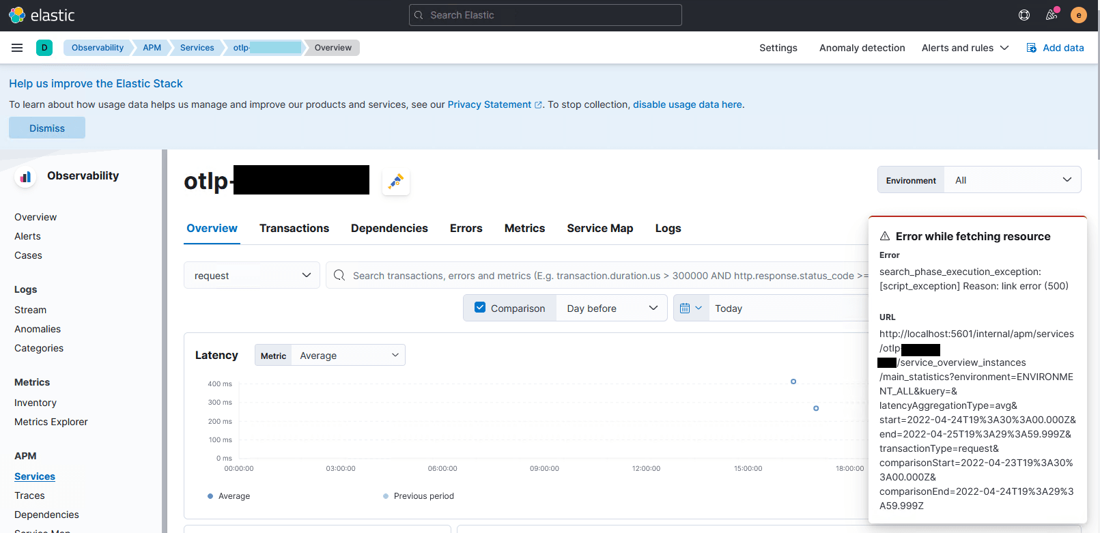Switch to the Dependencies tab
Viewport: 1100px width, 533px height.
click(389, 229)
